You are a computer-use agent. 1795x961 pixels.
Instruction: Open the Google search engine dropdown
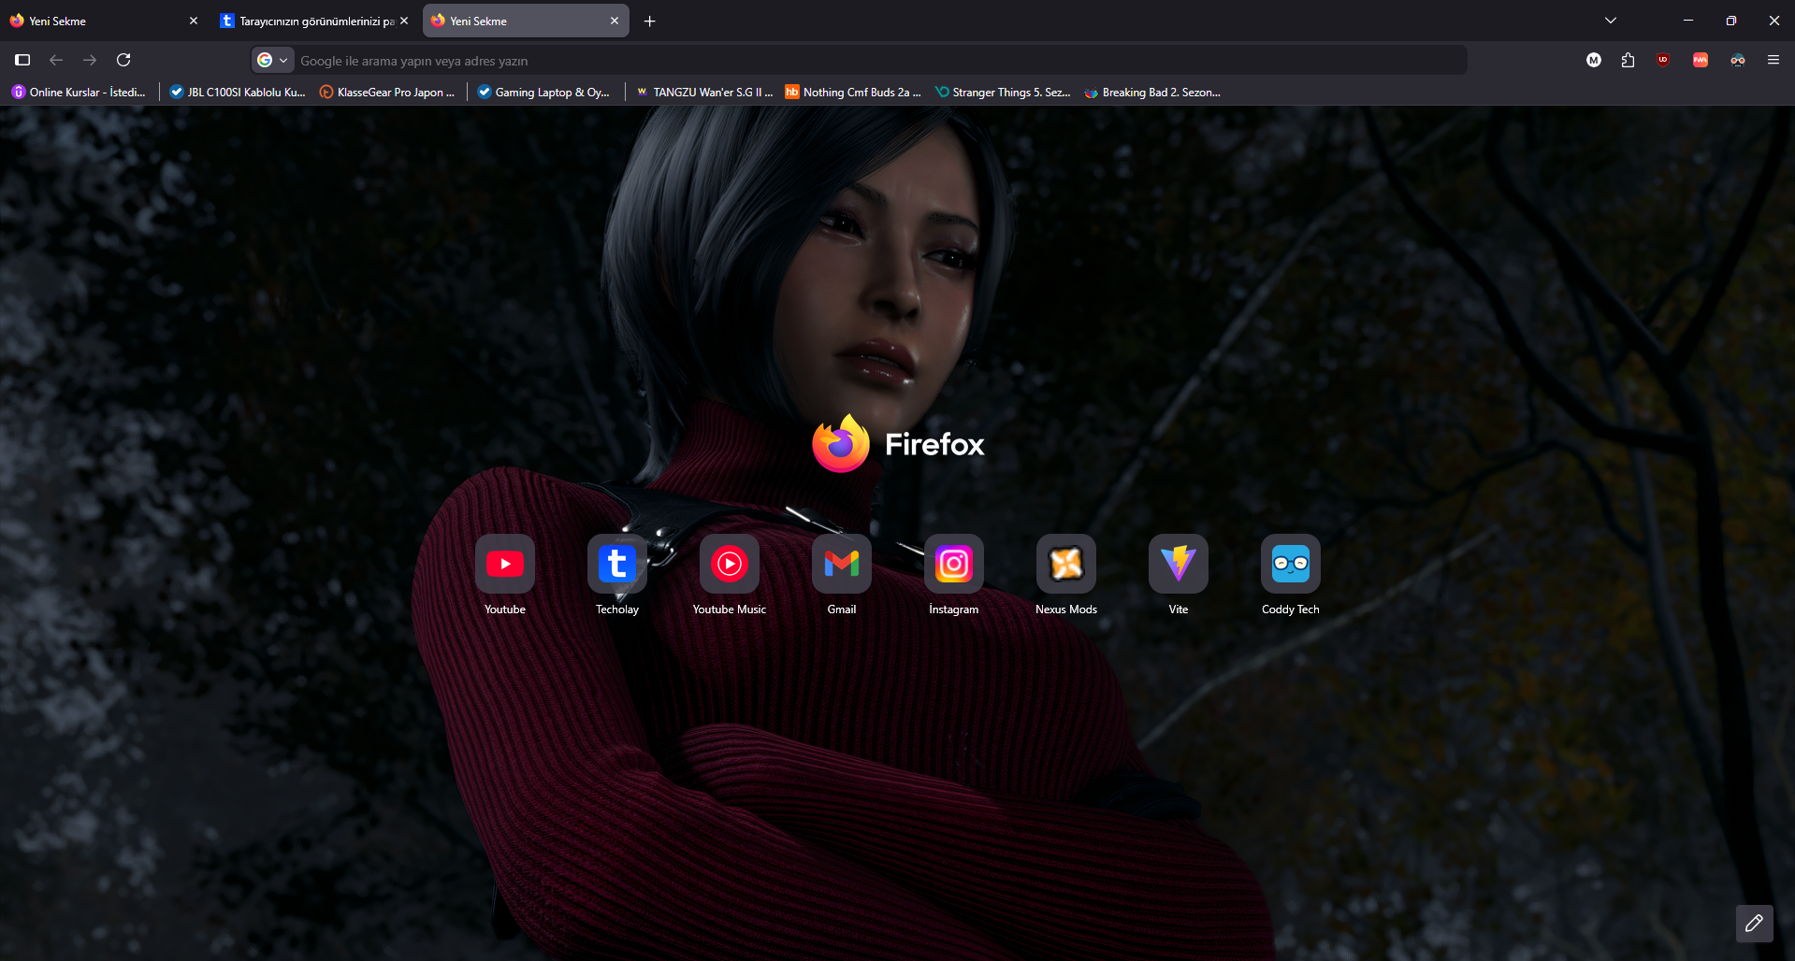click(273, 60)
